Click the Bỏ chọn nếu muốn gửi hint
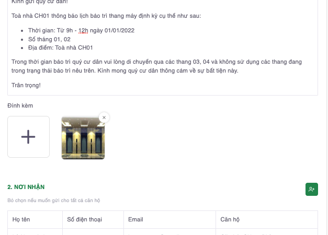The height and width of the screenshot is (235, 328). pyautogui.click(x=54, y=201)
